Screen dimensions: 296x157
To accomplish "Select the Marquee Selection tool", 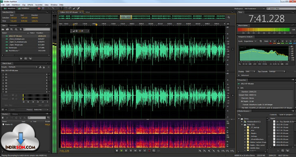I will pyautogui.click(x=66, y=8).
